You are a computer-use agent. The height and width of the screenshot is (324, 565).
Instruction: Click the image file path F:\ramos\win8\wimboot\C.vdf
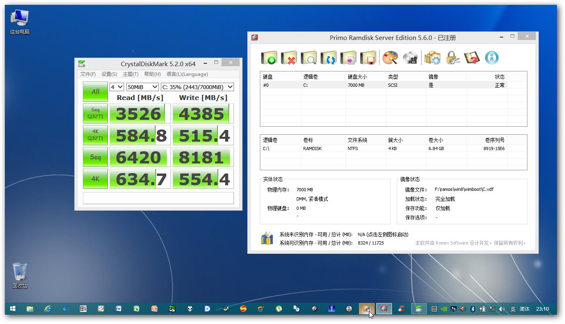pos(464,189)
